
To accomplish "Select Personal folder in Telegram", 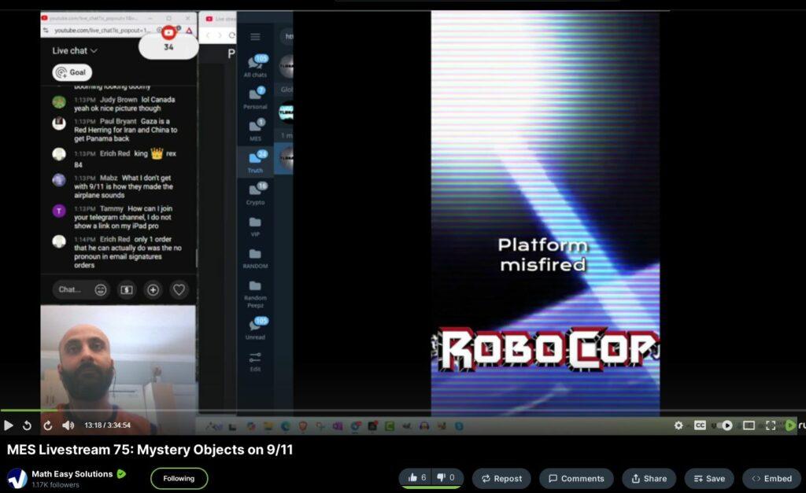I will (x=255, y=98).
